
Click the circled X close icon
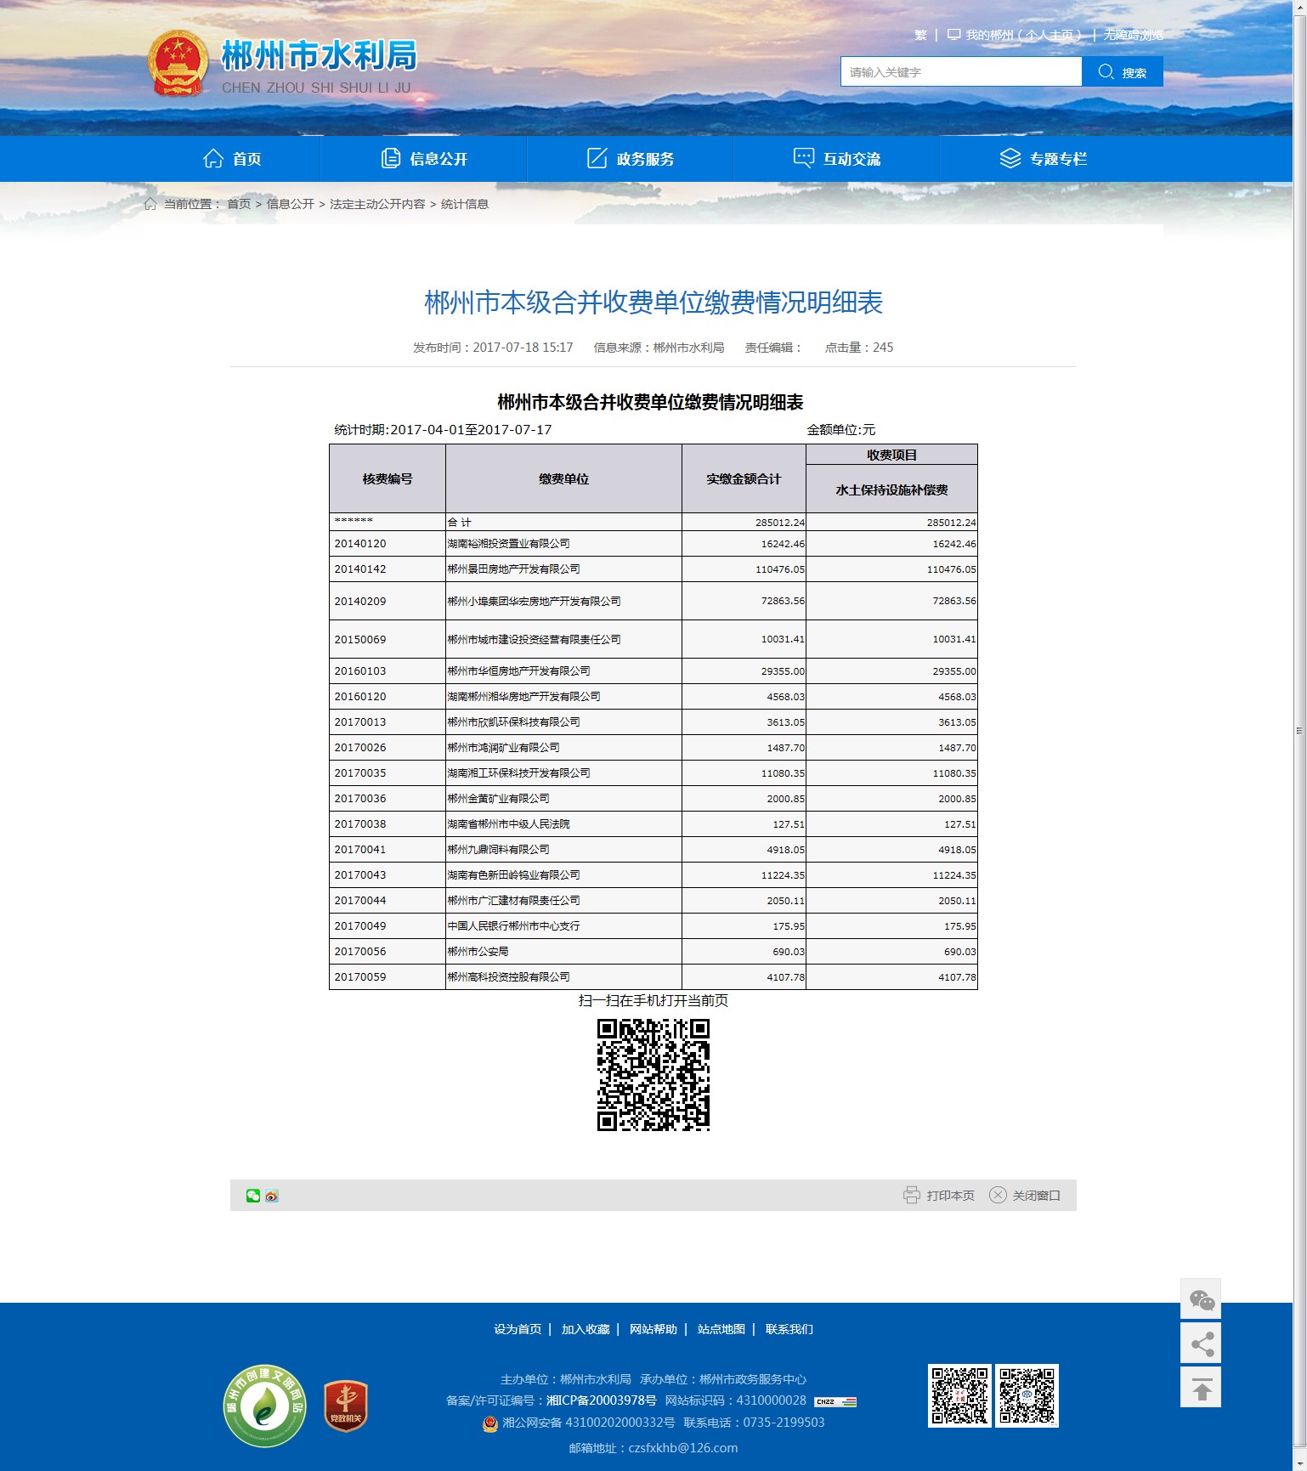click(998, 1195)
